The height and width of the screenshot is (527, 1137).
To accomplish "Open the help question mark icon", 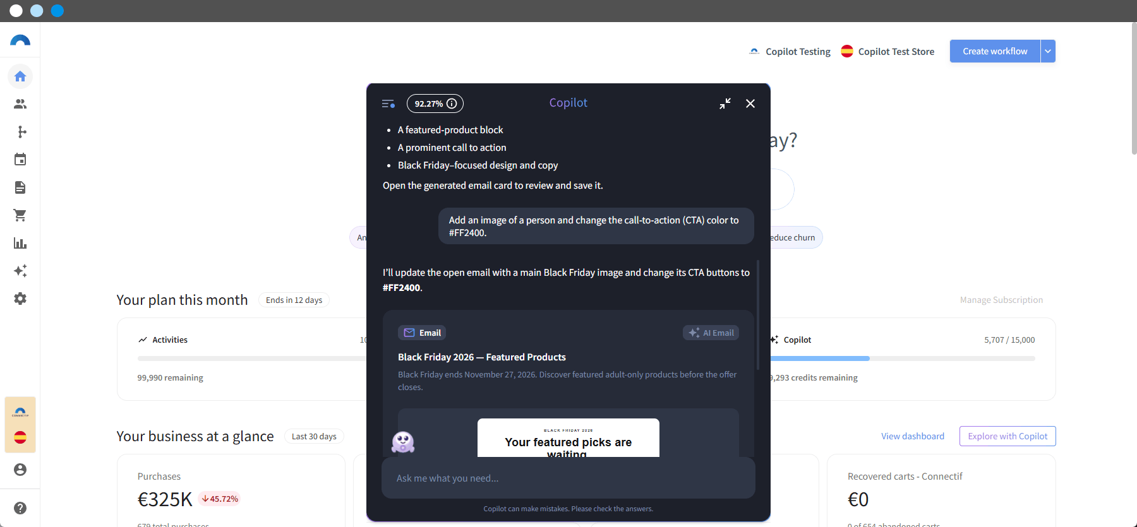I will tap(20, 508).
